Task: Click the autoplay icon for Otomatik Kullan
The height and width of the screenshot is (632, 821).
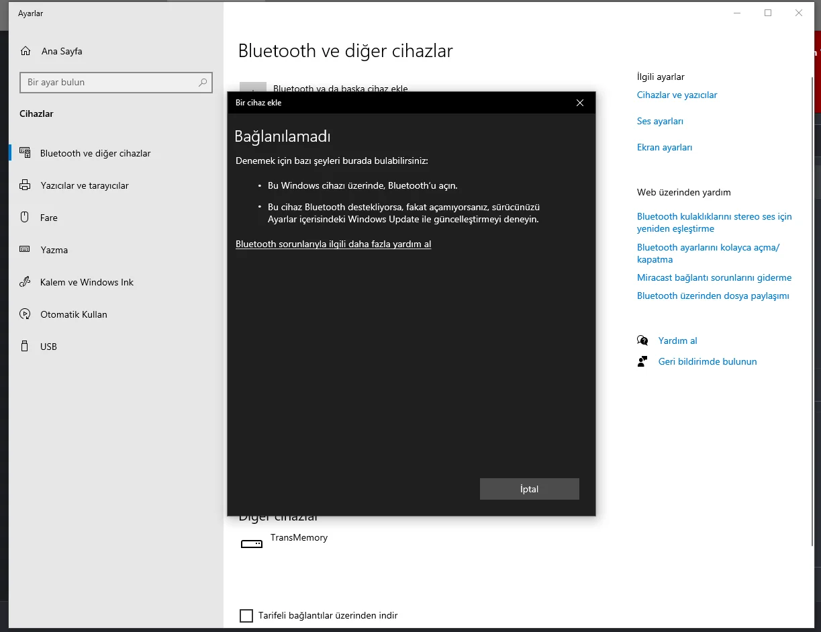Action: [26, 314]
